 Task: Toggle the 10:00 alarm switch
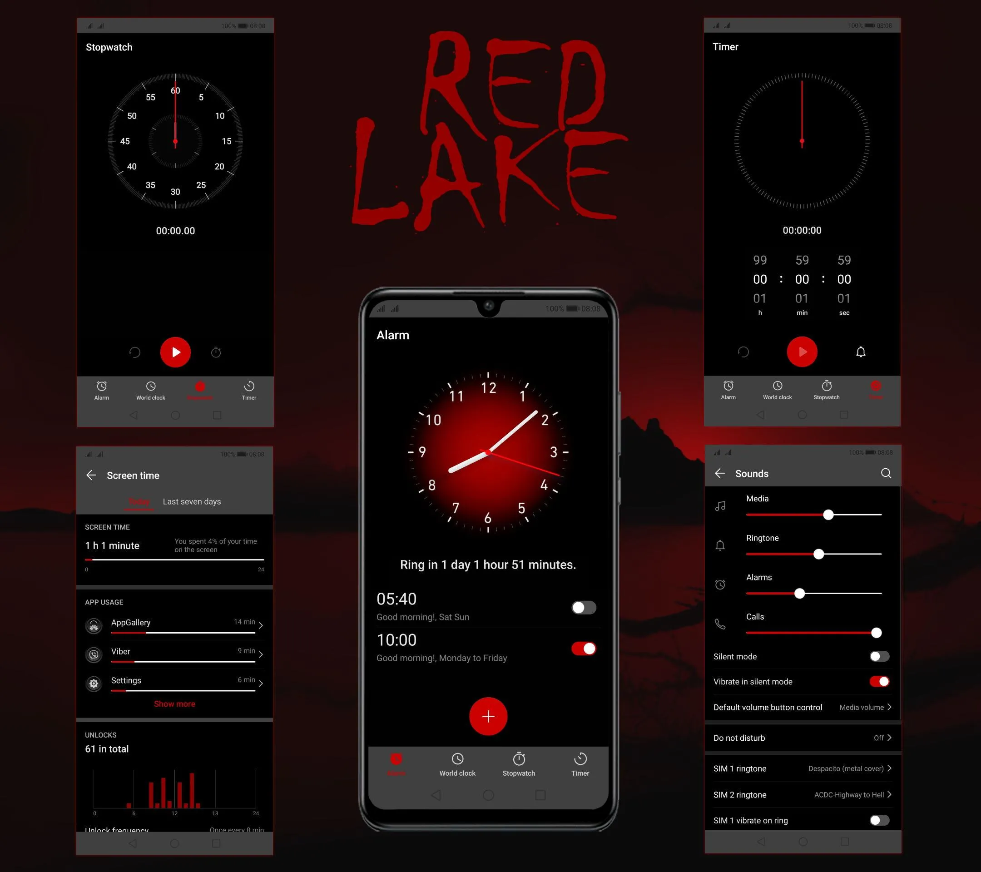[585, 648]
